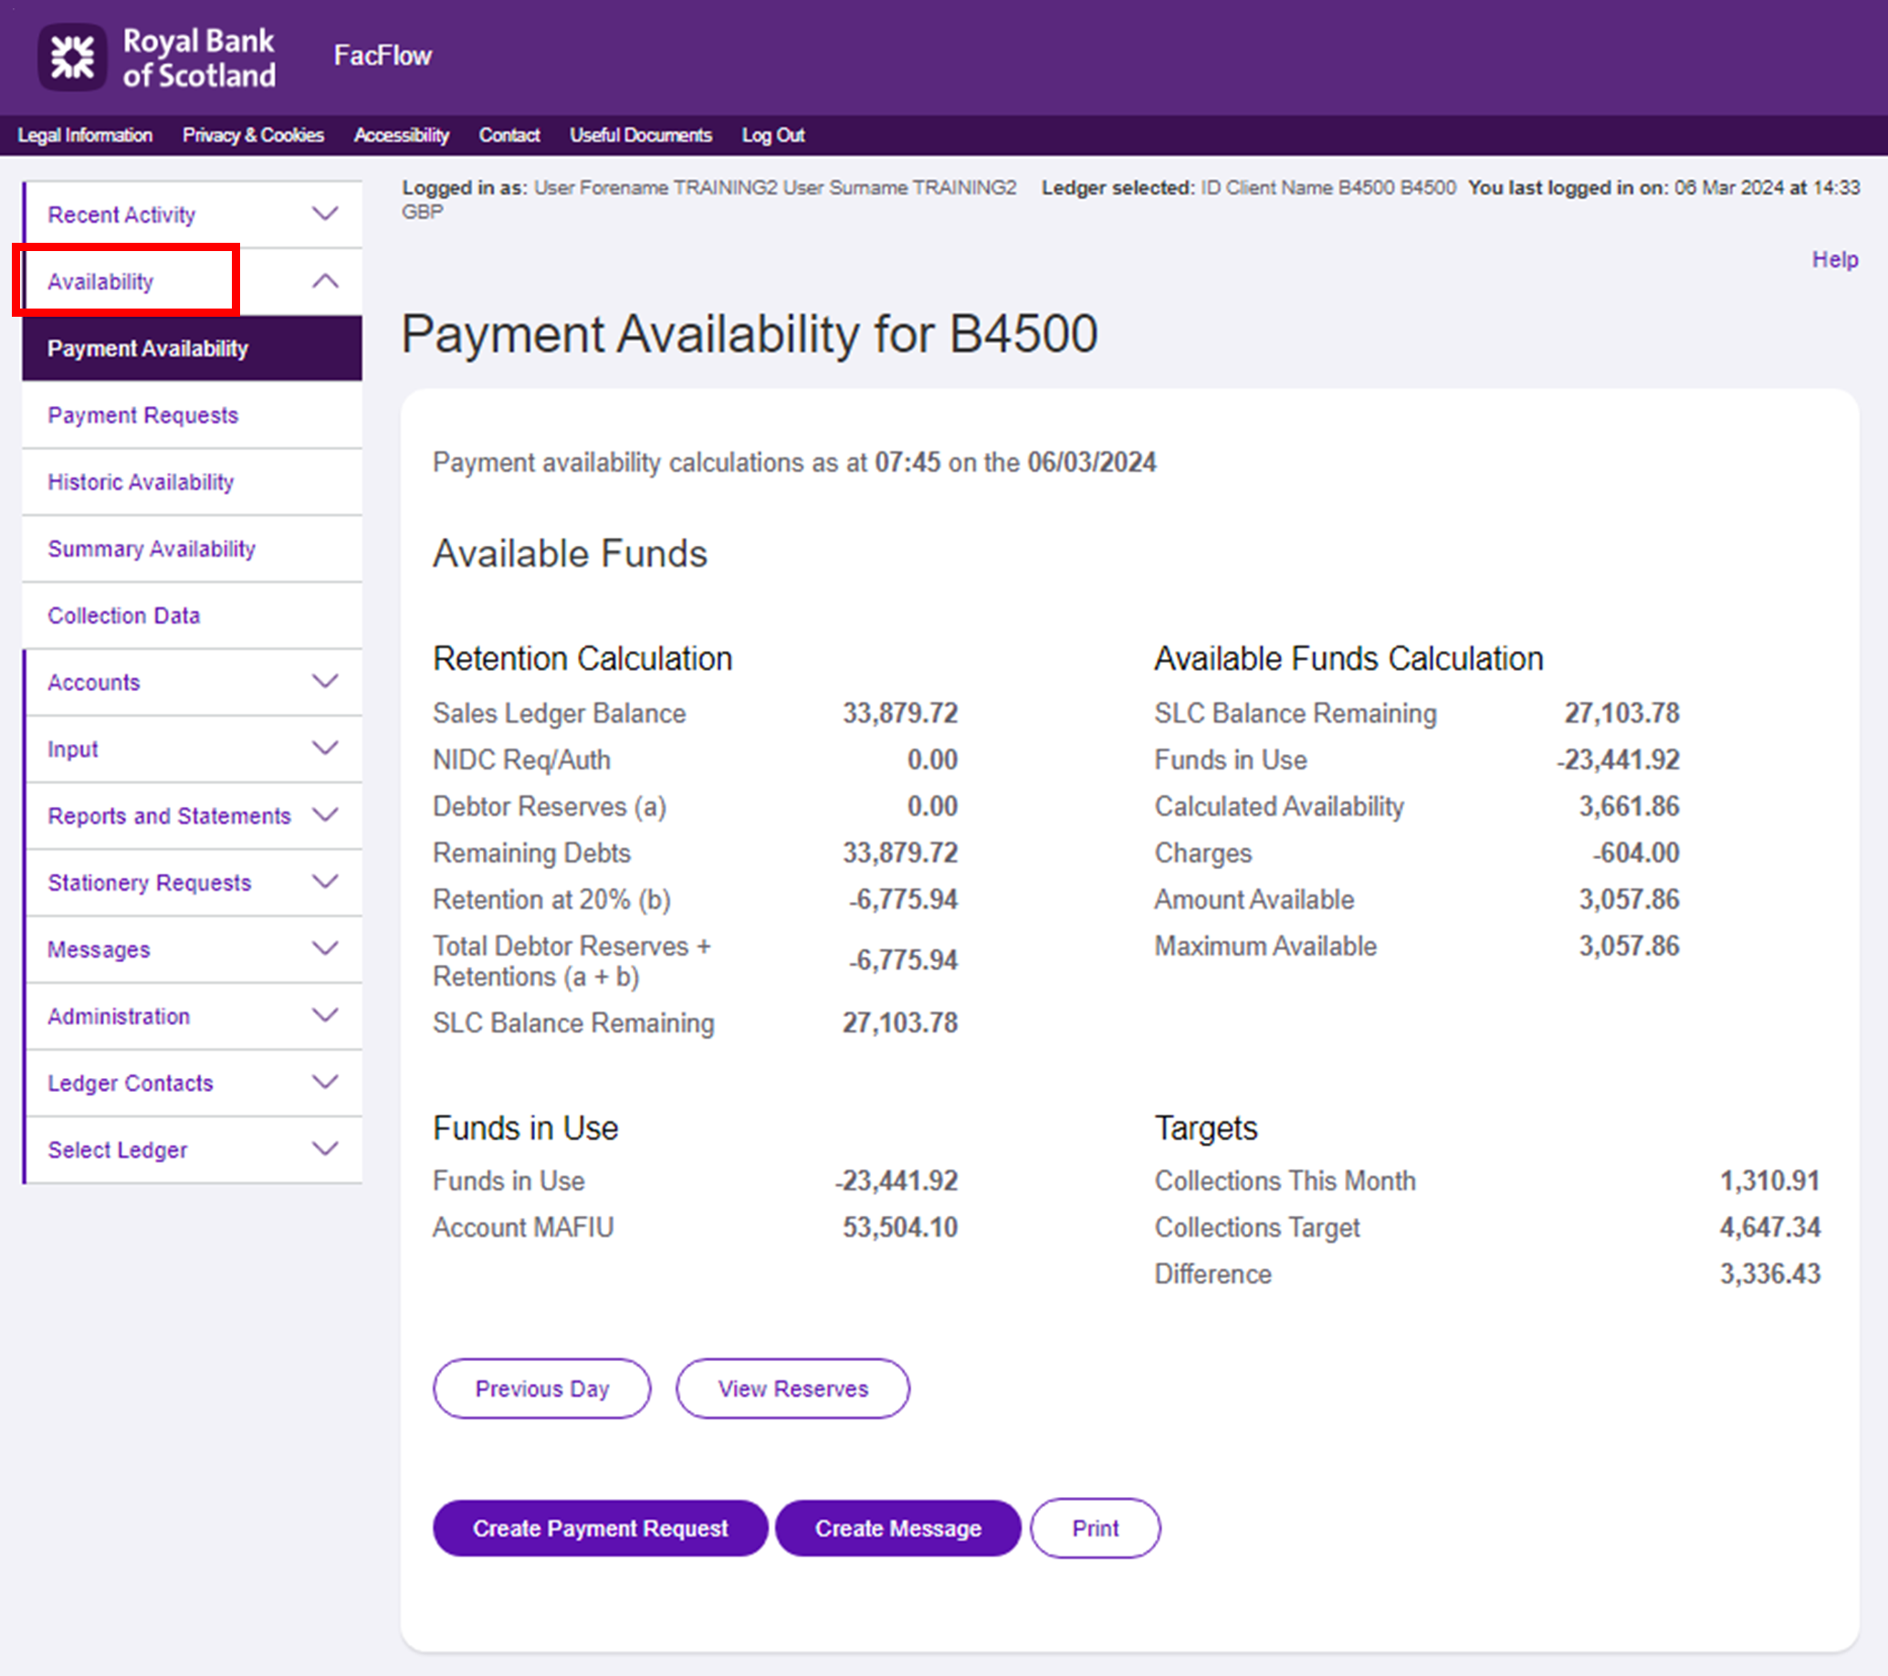Open the Help link
Image resolution: width=1888 pixels, height=1676 pixels.
click(1834, 259)
